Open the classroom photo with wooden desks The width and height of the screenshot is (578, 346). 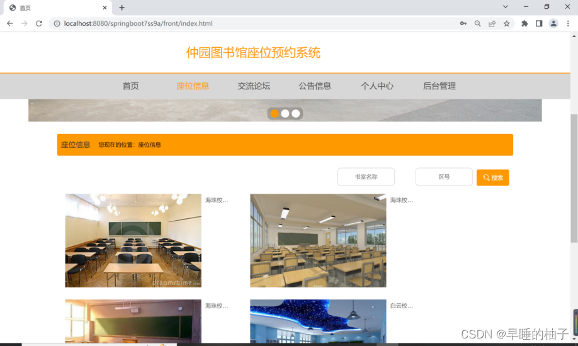click(x=318, y=240)
